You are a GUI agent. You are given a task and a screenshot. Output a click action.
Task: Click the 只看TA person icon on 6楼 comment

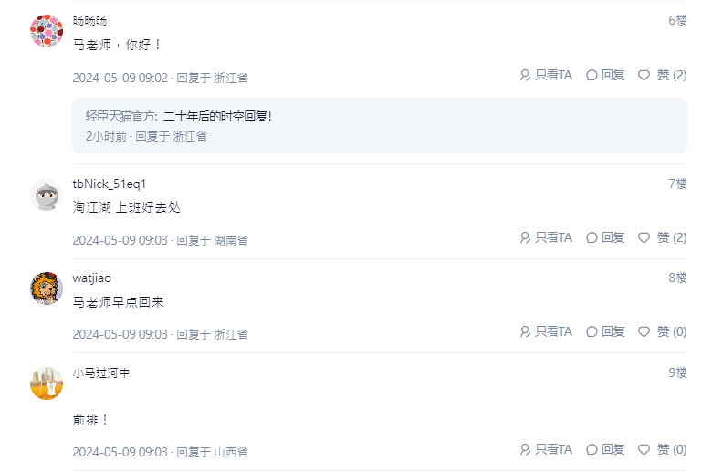tap(525, 75)
